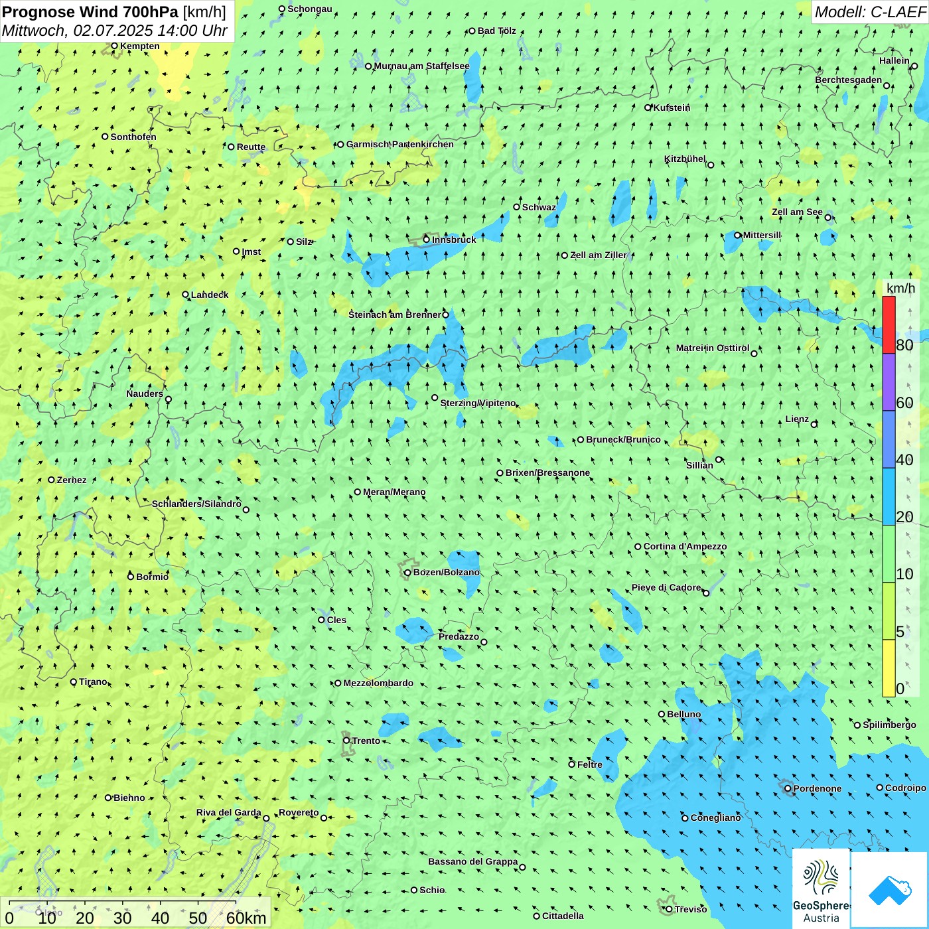The image size is (929, 929).
Task: Select the 'Feltre' town label
Action: 590,764
